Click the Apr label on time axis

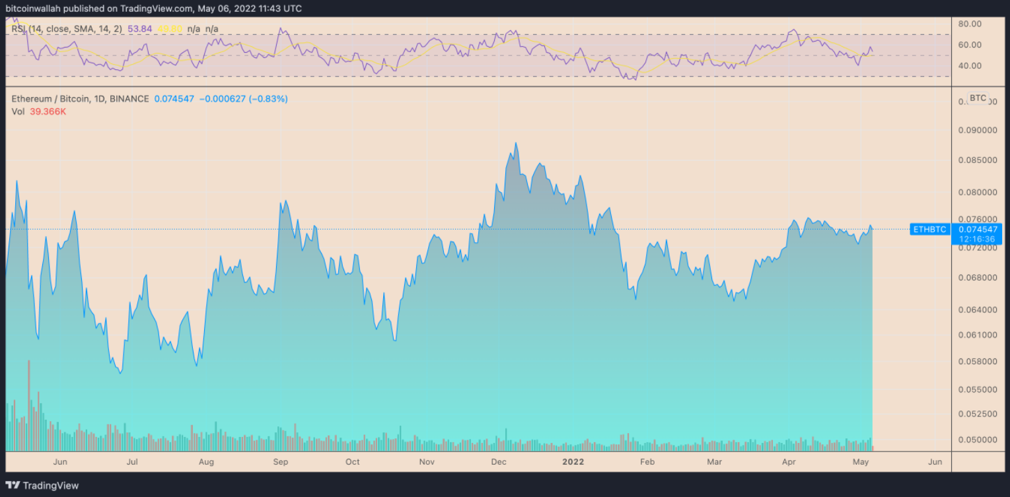click(788, 461)
